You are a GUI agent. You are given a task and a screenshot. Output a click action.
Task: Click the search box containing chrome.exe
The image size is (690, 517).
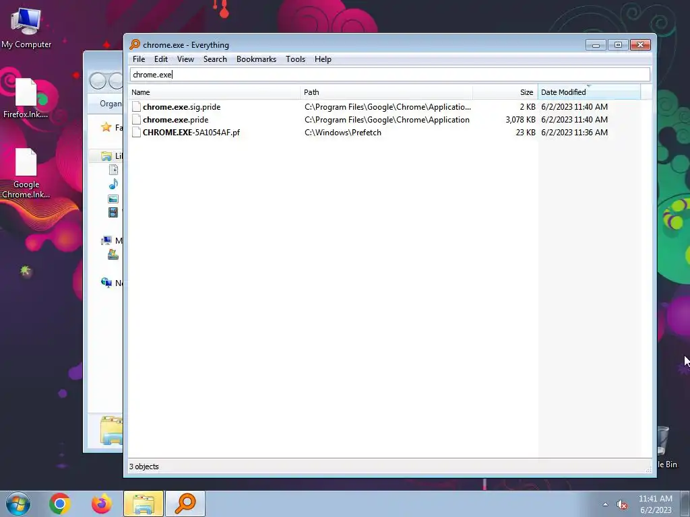(390, 74)
